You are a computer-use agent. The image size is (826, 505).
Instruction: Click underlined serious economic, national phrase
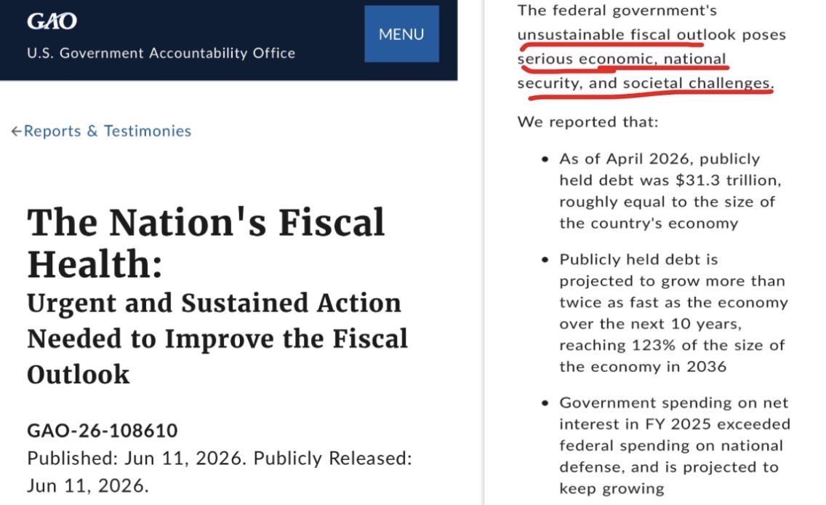click(622, 59)
